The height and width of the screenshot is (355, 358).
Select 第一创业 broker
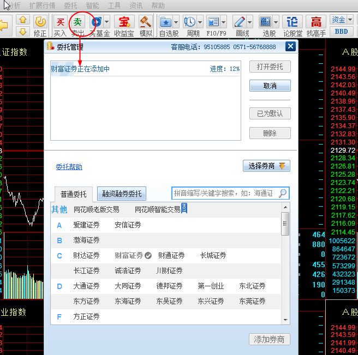211,286
